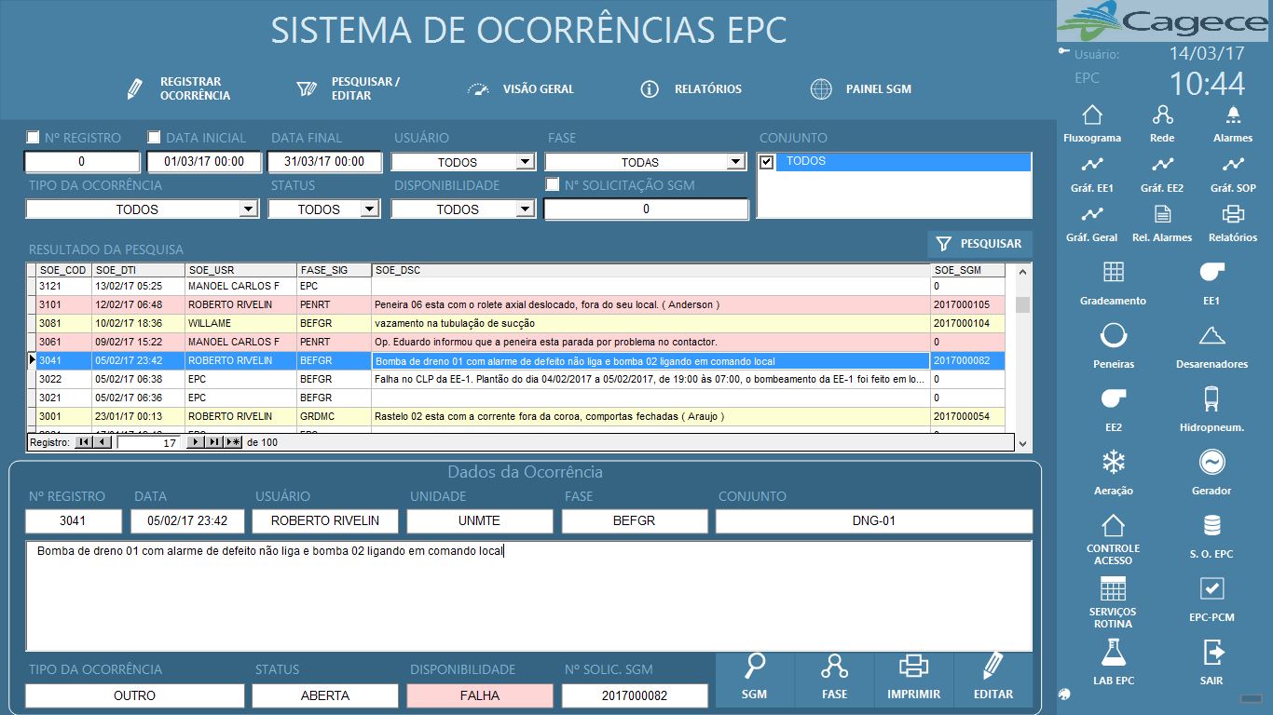Image resolution: width=1273 pixels, height=715 pixels.
Task: Open the REGISTRAR OCORRÊNCIA menu
Action: click(178, 88)
